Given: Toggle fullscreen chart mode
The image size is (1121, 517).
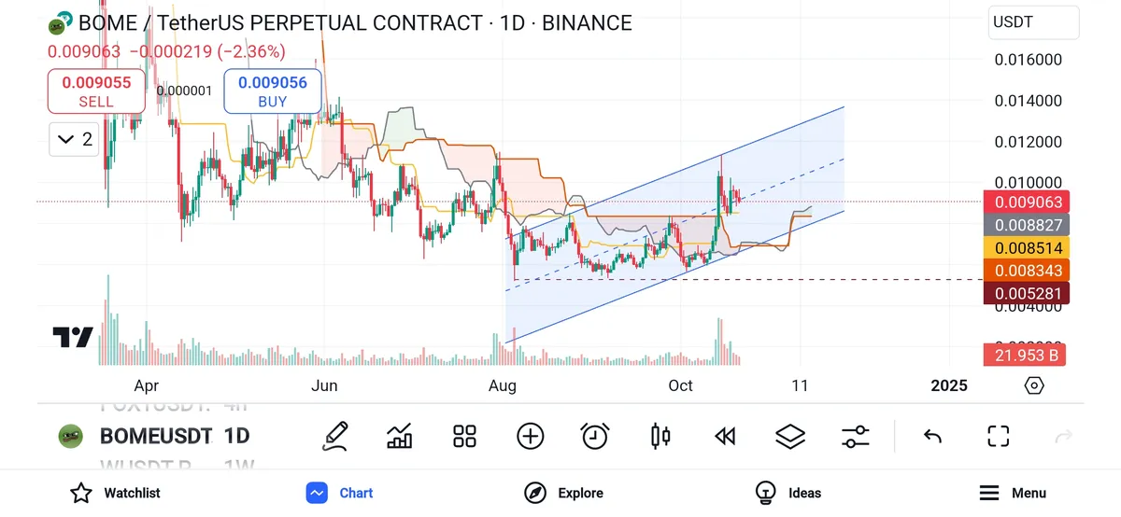Looking at the screenshot, I should (x=999, y=436).
